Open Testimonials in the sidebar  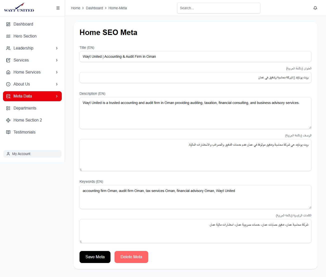tap(32, 132)
